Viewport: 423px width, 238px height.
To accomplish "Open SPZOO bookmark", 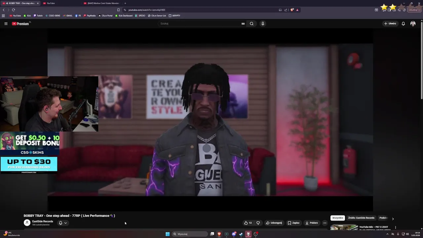I will click(x=140, y=16).
